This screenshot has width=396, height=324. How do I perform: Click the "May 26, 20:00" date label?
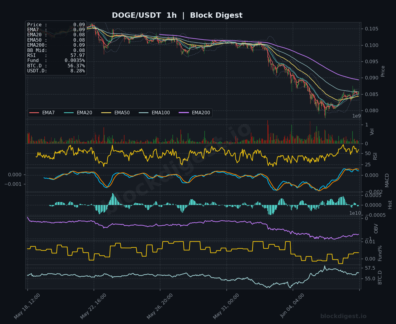[160, 306]
